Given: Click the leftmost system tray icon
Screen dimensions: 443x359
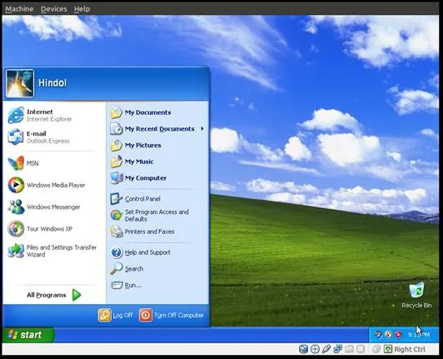Looking at the screenshot, I should pyautogui.click(x=378, y=335).
